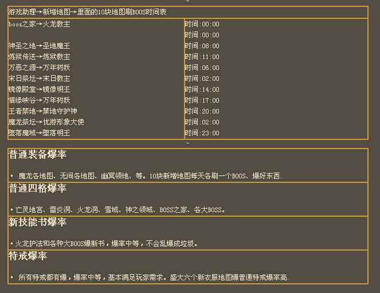
Task: Select the 神圣之地→圣地魔王 entry
Action: [40, 46]
